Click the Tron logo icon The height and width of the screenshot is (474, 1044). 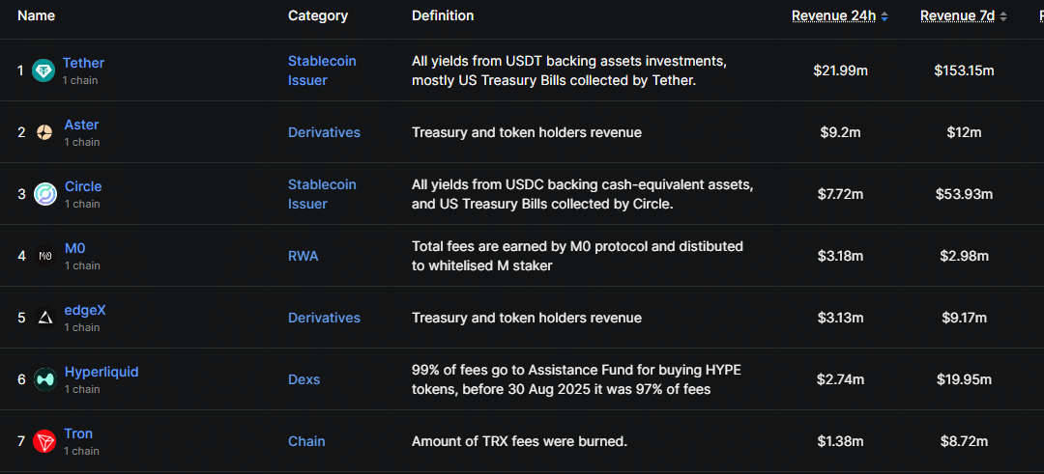[45, 441]
